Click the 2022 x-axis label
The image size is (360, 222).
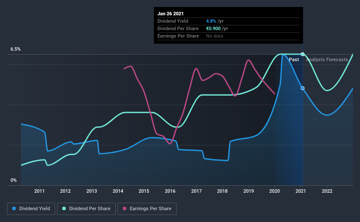[327, 191]
